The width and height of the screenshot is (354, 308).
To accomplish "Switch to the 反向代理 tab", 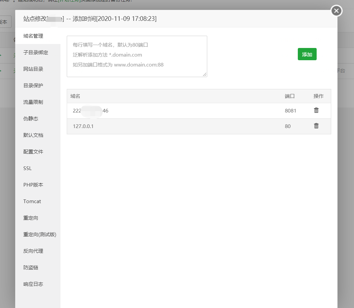I will pos(38,251).
